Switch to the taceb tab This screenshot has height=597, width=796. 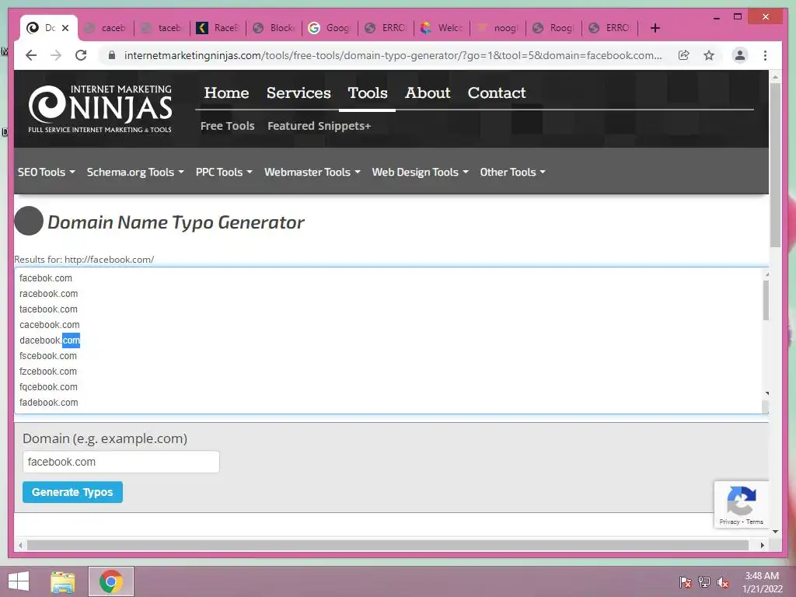[x=162, y=28]
